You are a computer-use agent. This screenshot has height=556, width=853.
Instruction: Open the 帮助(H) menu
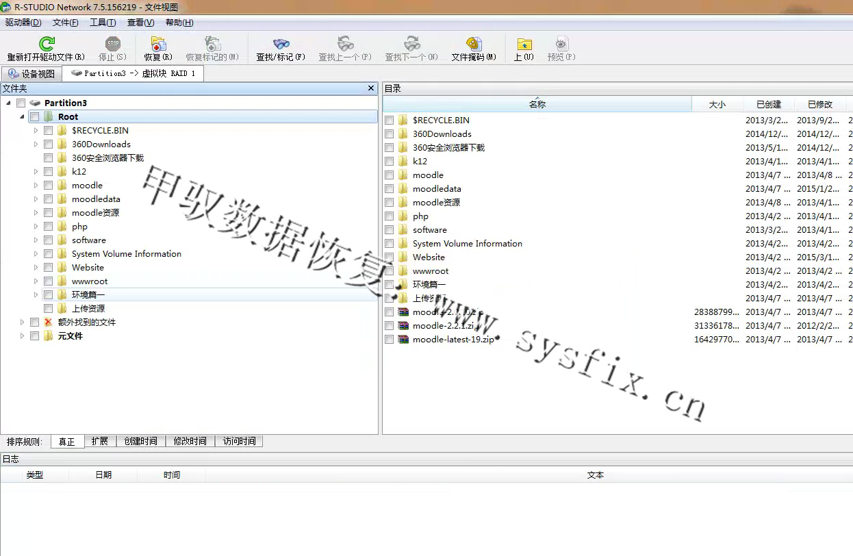pyautogui.click(x=179, y=22)
